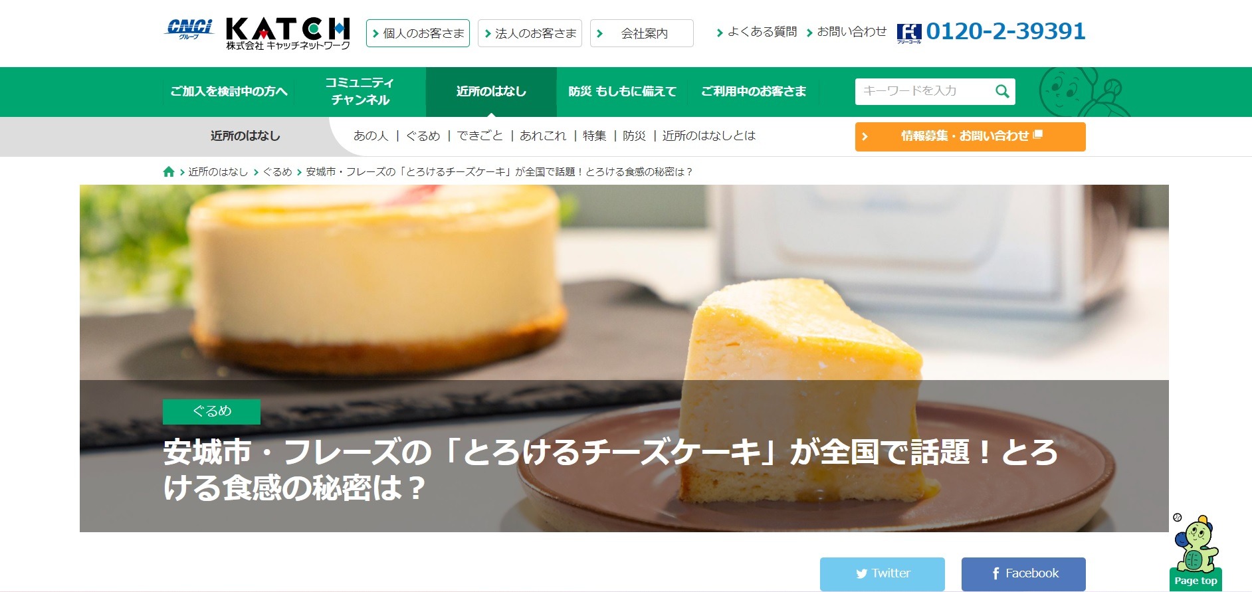
Task: Open 会社案内 section
Action: tap(641, 33)
